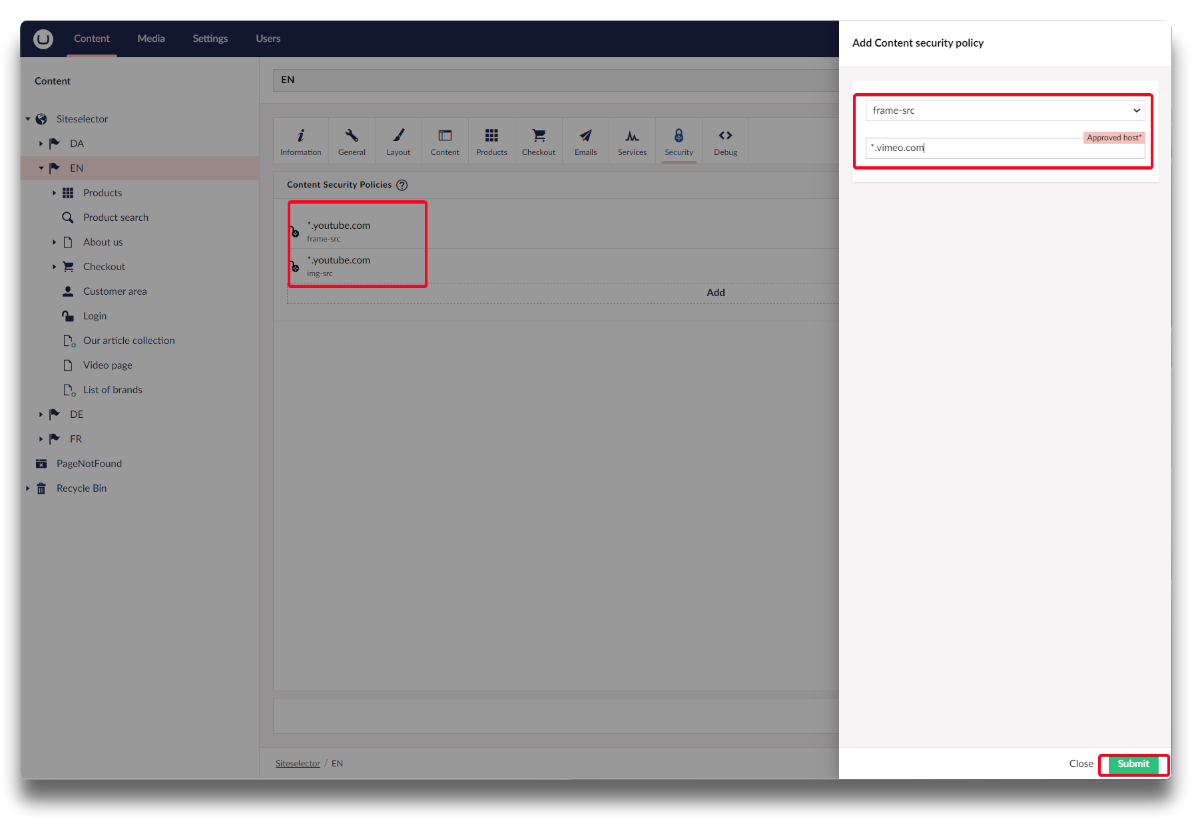The image size is (1192, 821).
Task: Select the Emails paper plane icon
Action: [x=585, y=136]
